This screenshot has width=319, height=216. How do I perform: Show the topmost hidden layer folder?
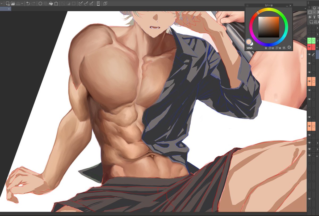point(309,28)
